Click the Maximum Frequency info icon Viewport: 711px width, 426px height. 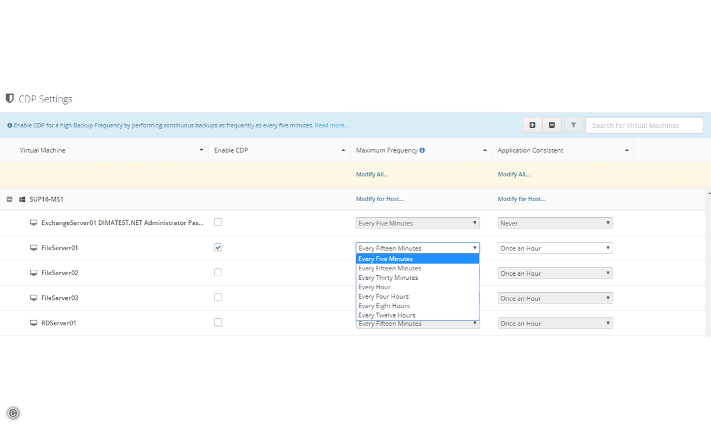[x=422, y=150]
